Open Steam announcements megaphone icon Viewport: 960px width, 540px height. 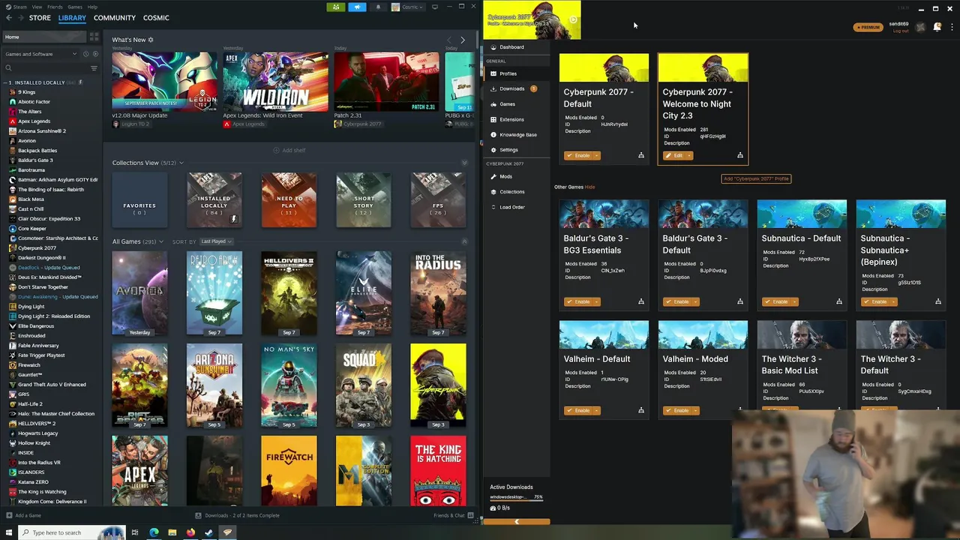[x=357, y=7]
